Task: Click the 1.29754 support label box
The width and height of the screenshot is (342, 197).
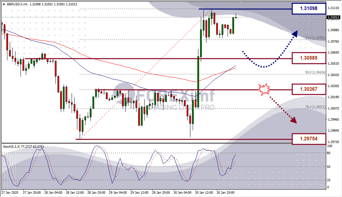Action: point(309,139)
